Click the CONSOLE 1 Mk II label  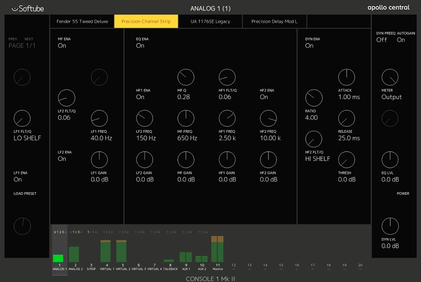210,279
